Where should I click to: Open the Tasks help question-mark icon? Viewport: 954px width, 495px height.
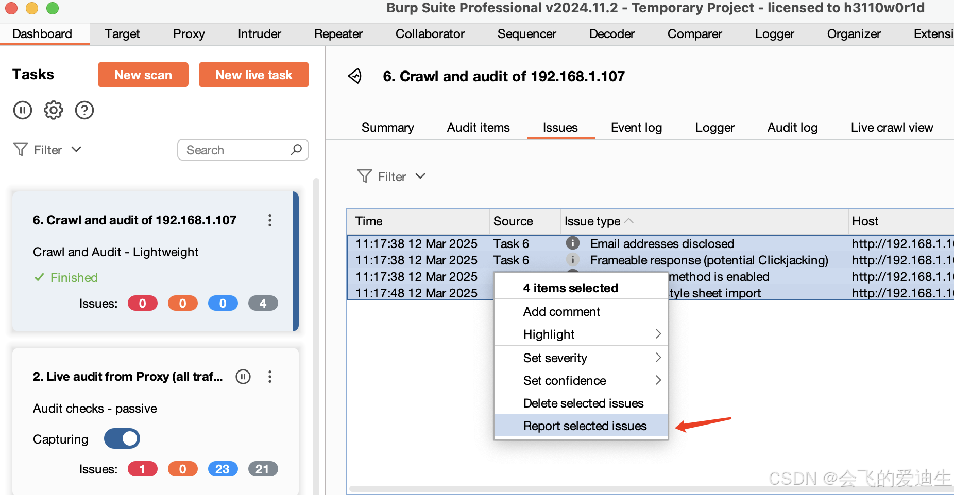(84, 110)
